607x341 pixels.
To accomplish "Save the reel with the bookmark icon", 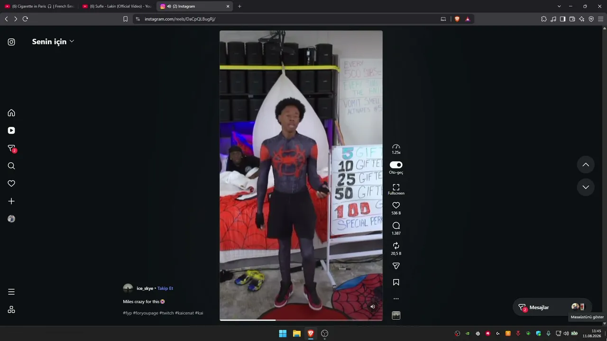I will 396,282.
